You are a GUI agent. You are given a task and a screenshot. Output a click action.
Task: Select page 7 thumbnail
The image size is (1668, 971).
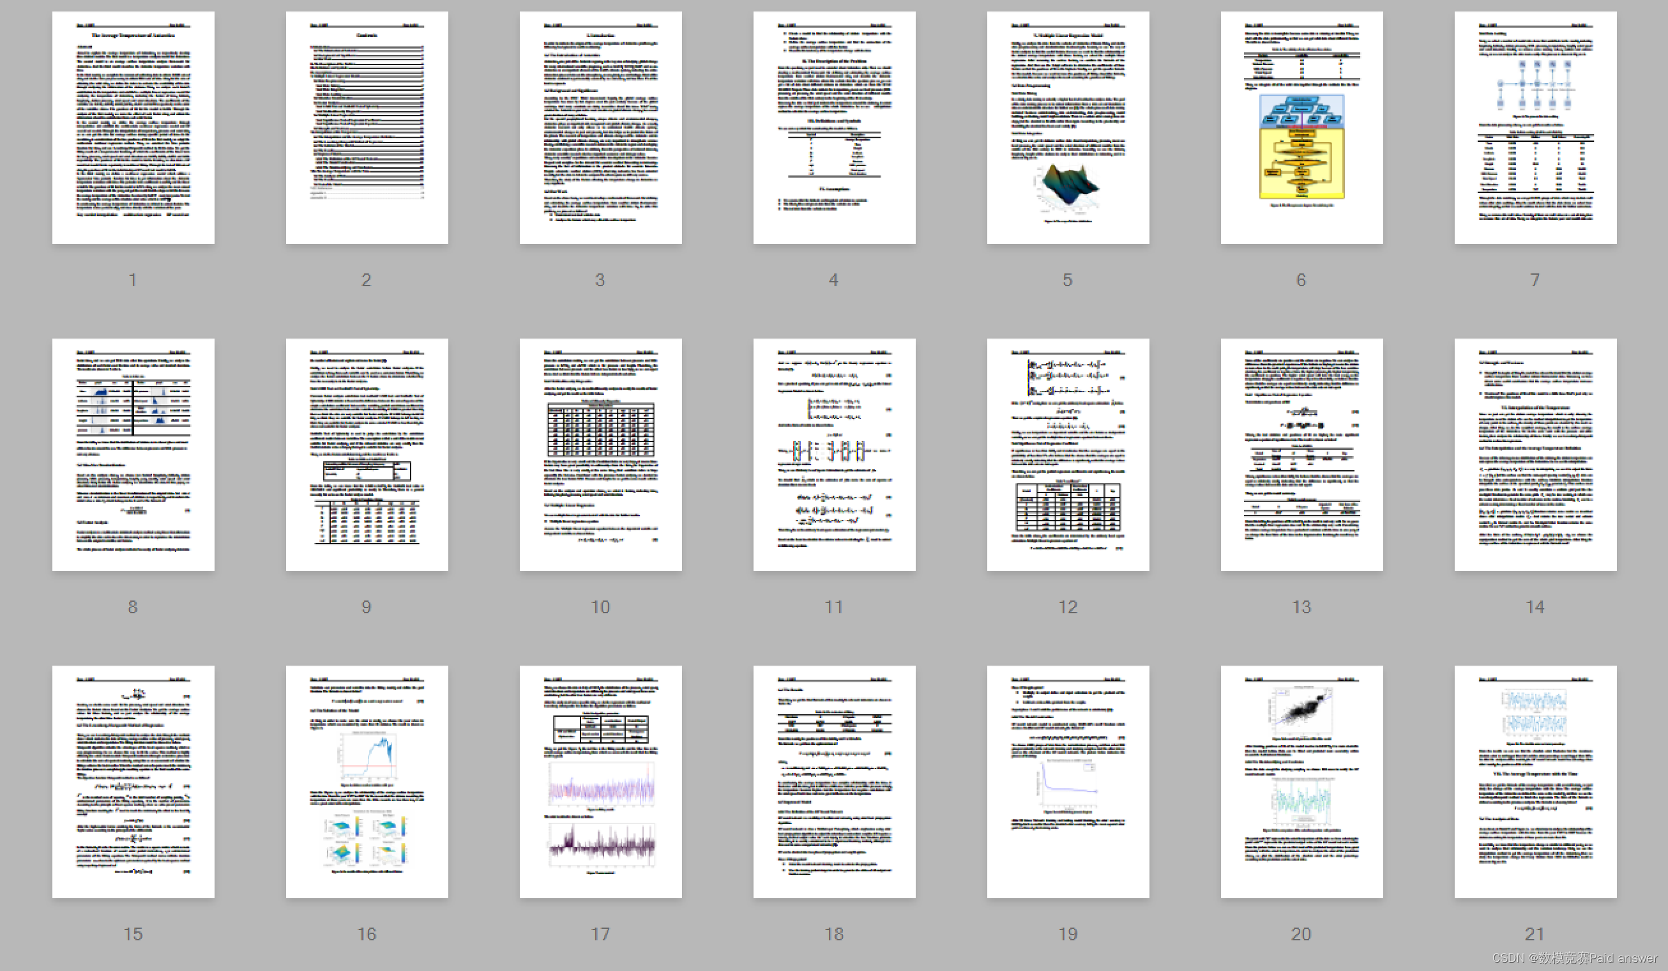pos(1535,127)
